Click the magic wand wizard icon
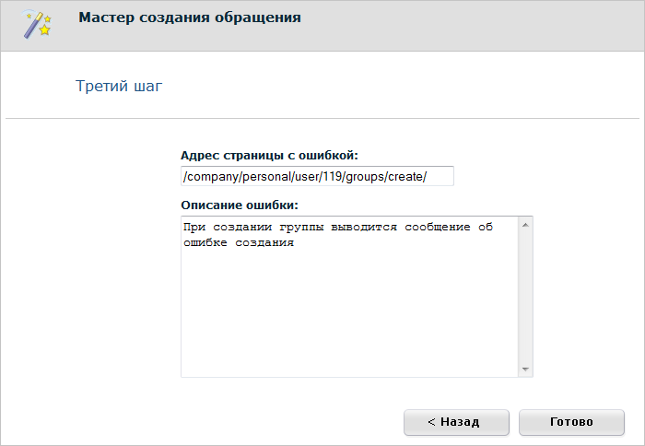The height and width of the screenshot is (446, 645). (x=37, y=25)
